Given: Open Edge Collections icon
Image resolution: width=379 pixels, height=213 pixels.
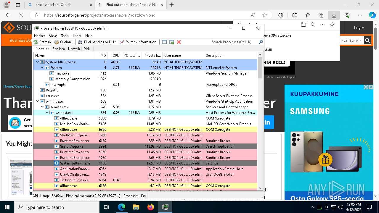Looking at the screenshot, I should pos(321,15).
